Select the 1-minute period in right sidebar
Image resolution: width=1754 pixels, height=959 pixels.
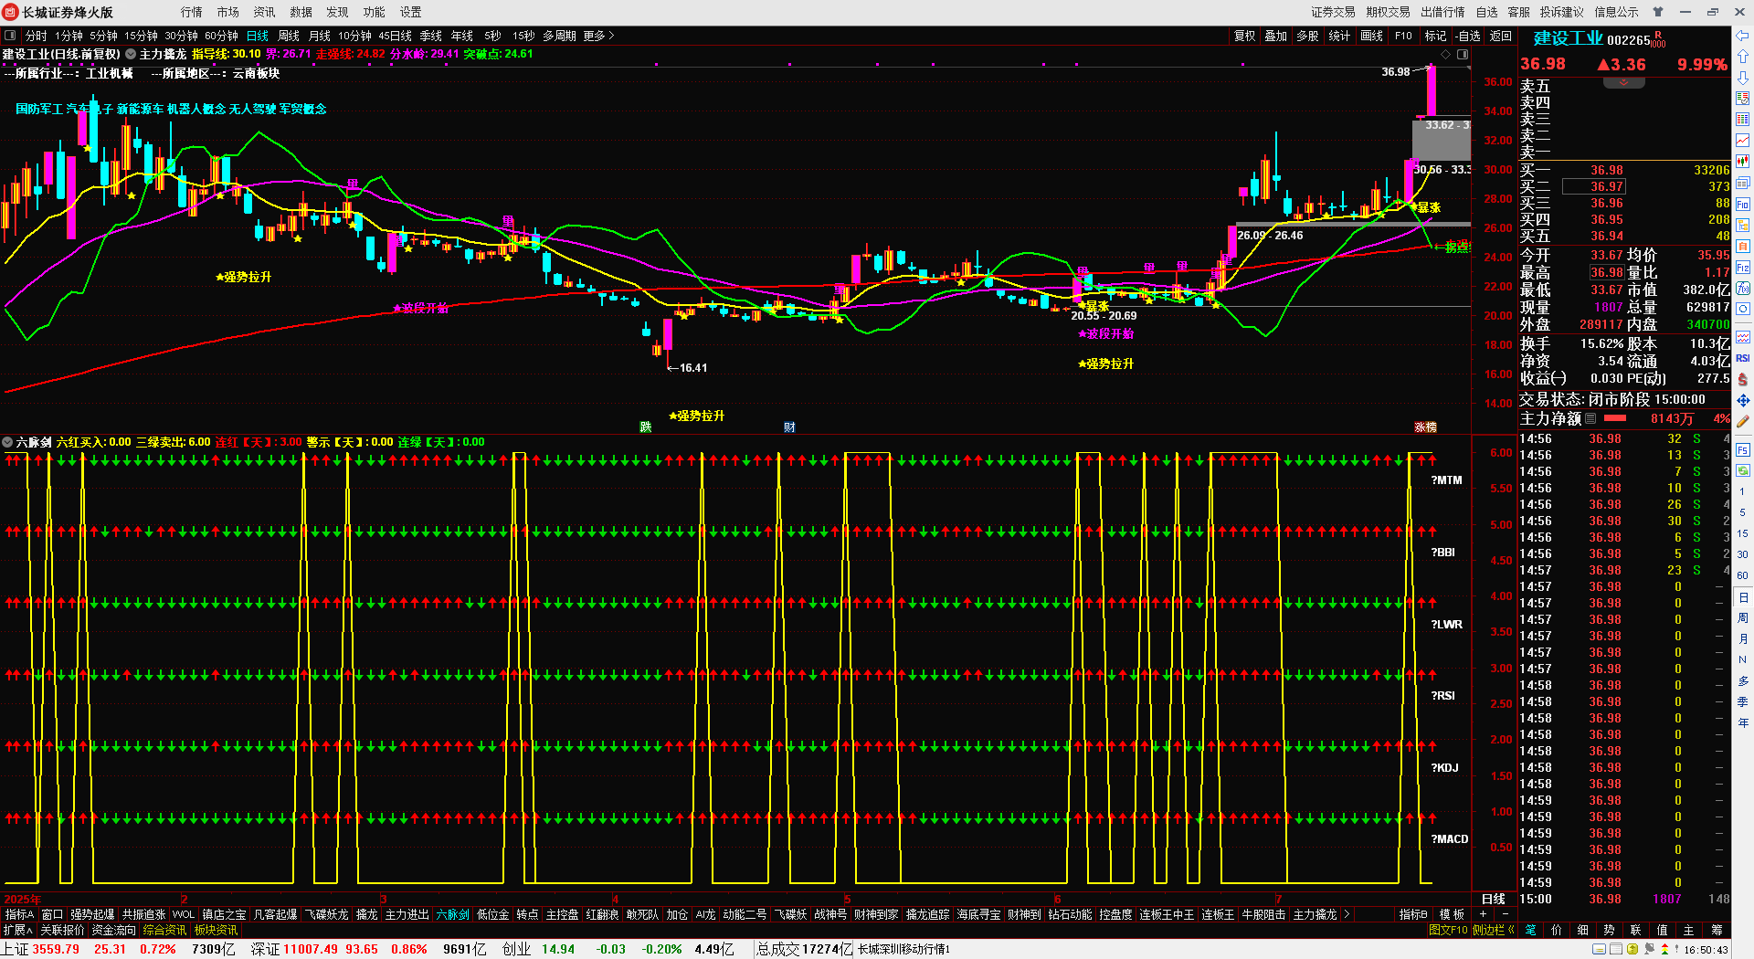click(1743, 491)
